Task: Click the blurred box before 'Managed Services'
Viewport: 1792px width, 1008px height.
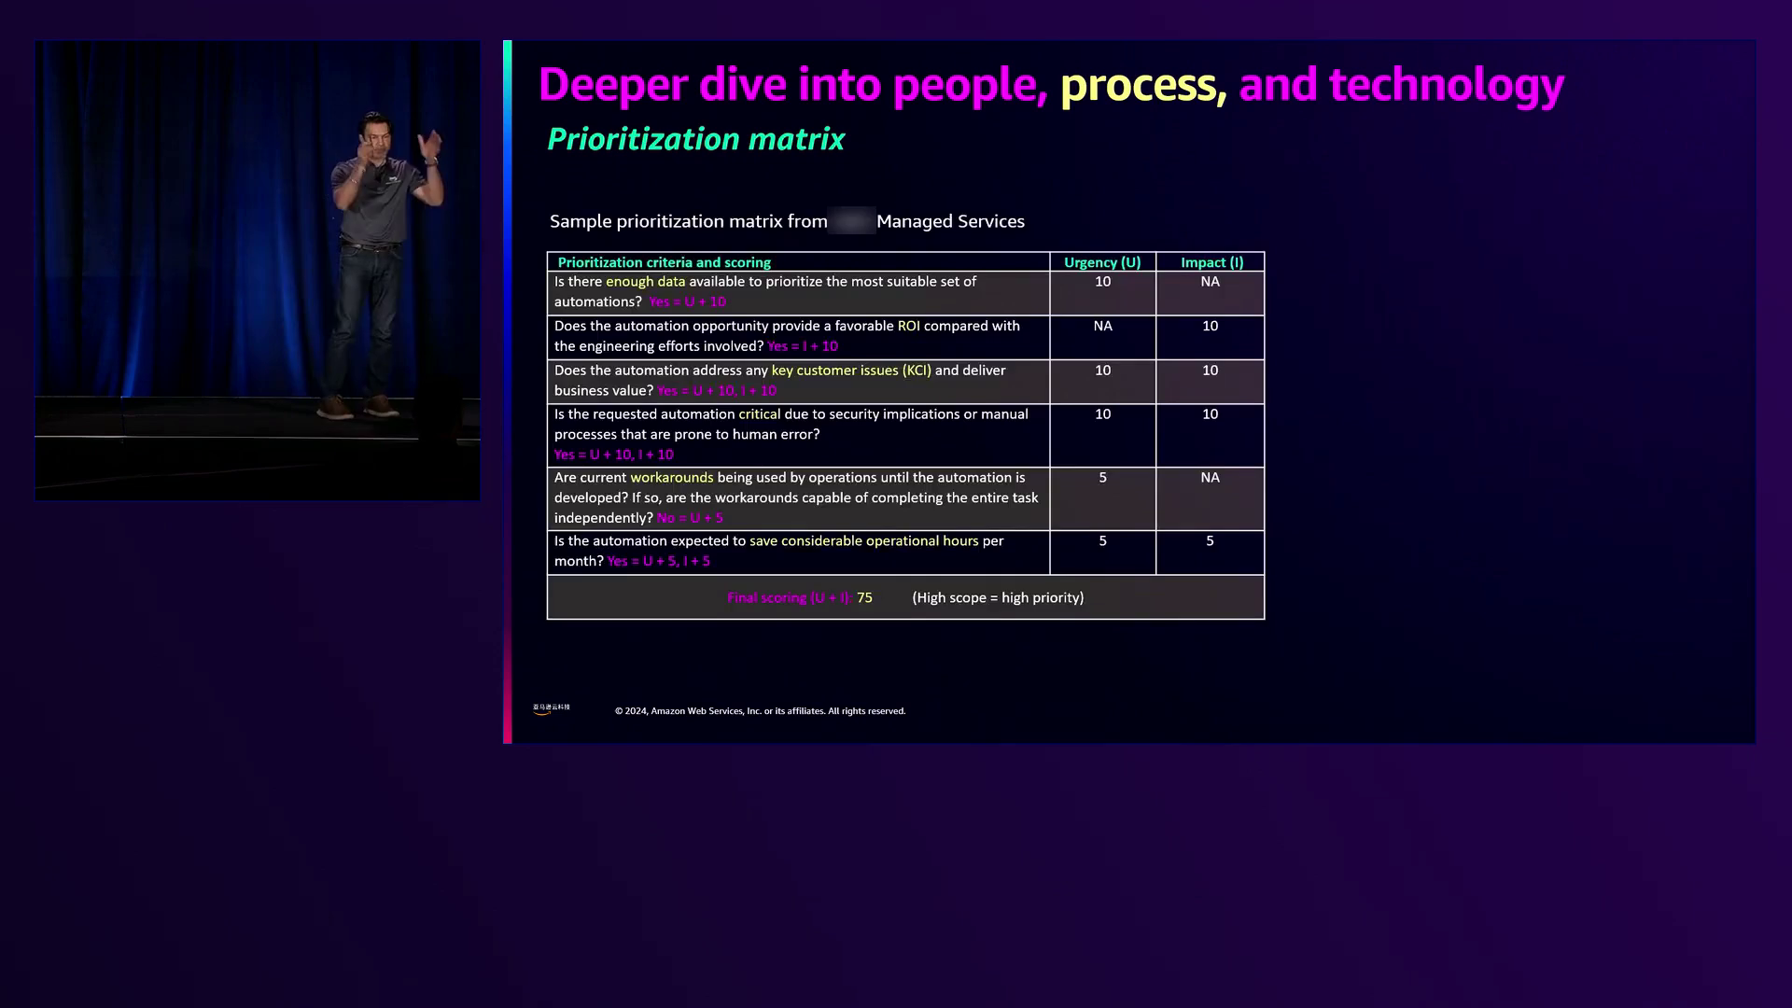Action: tap(851, 221)
